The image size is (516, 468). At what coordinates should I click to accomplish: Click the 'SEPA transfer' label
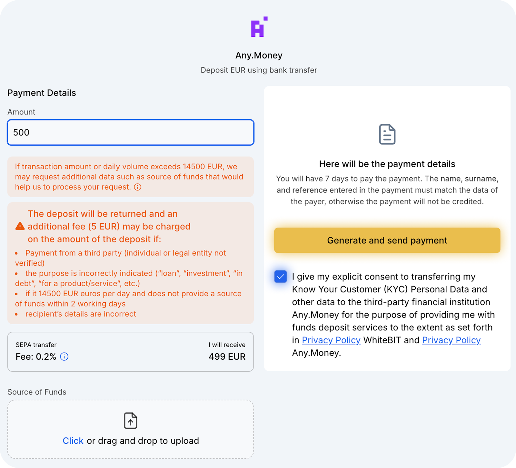pos(36,345)
